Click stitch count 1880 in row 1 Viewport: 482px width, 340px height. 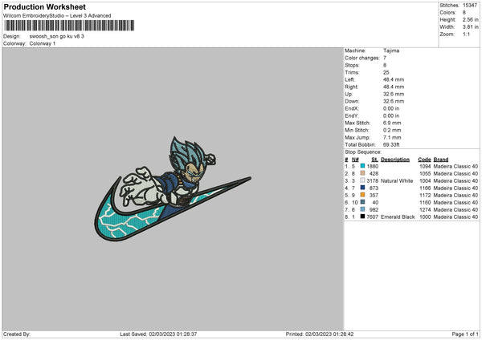pyautogui.click(x=373, y=166)
